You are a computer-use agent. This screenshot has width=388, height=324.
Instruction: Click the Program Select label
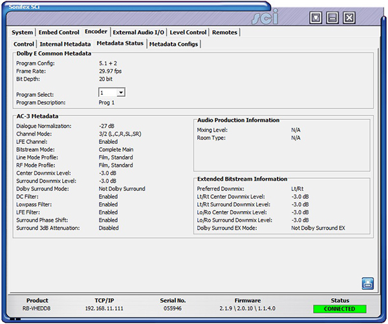tap(35, 95)
